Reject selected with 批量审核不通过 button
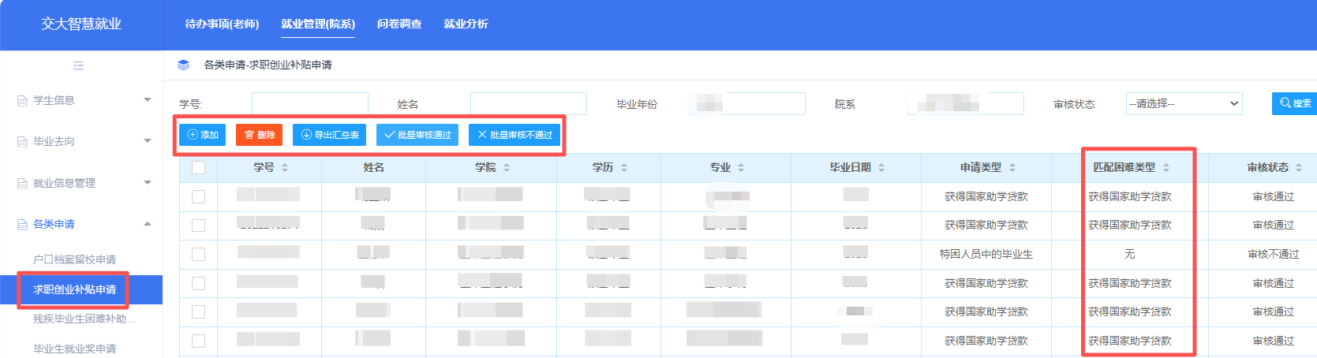This screenshot has width=1317, height=358. click(514, 135)
